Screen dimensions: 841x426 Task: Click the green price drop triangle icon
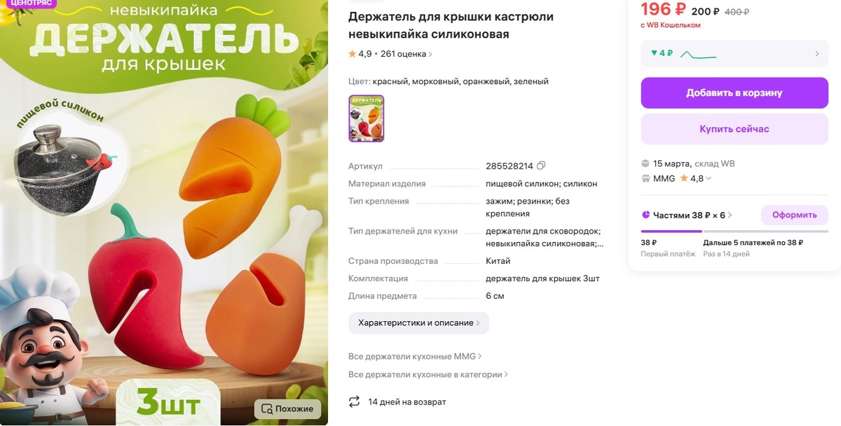pyautogui.click(x=654, y=53)
